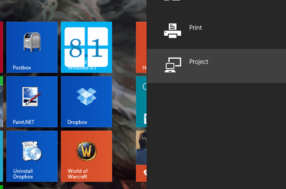Open the partially hidden photo tile
286x189 pixels.
pyautogui.click(x=141, y=156)
